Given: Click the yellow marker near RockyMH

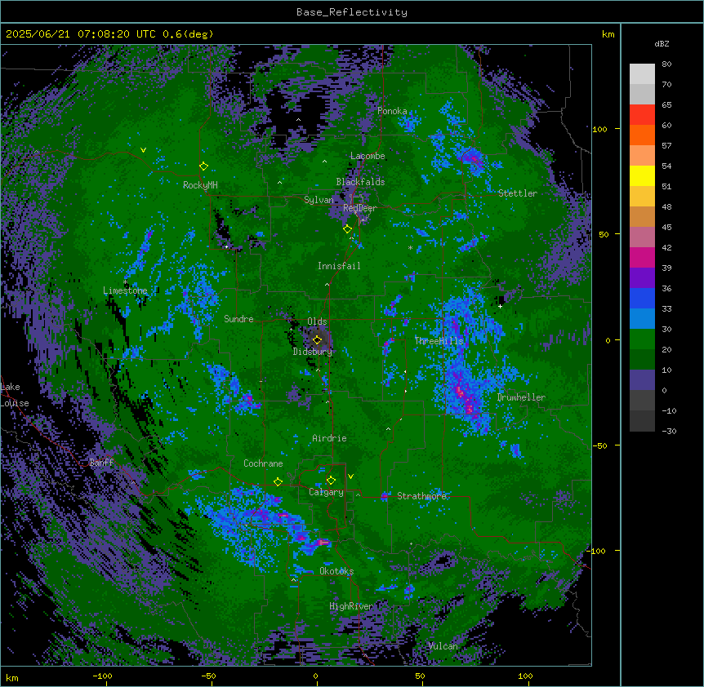Looking at the screenshot, I should pos(203,166).
